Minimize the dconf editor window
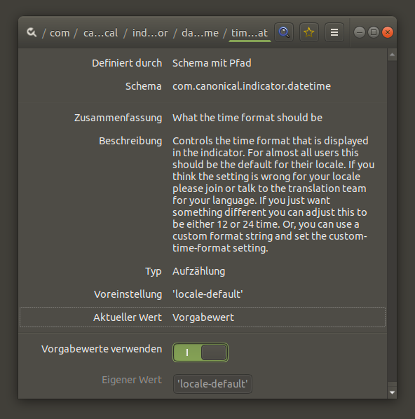Image resolution: width=415 pixels, height=419 pixels. pos(360,32)
